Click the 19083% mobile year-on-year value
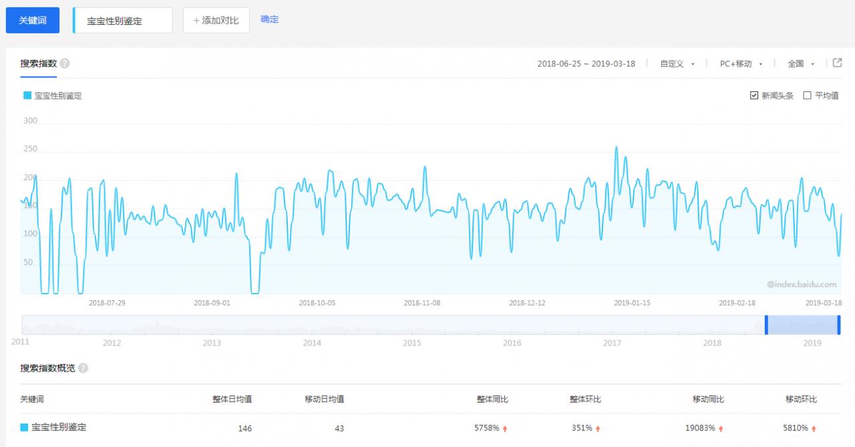 point(701,428)
